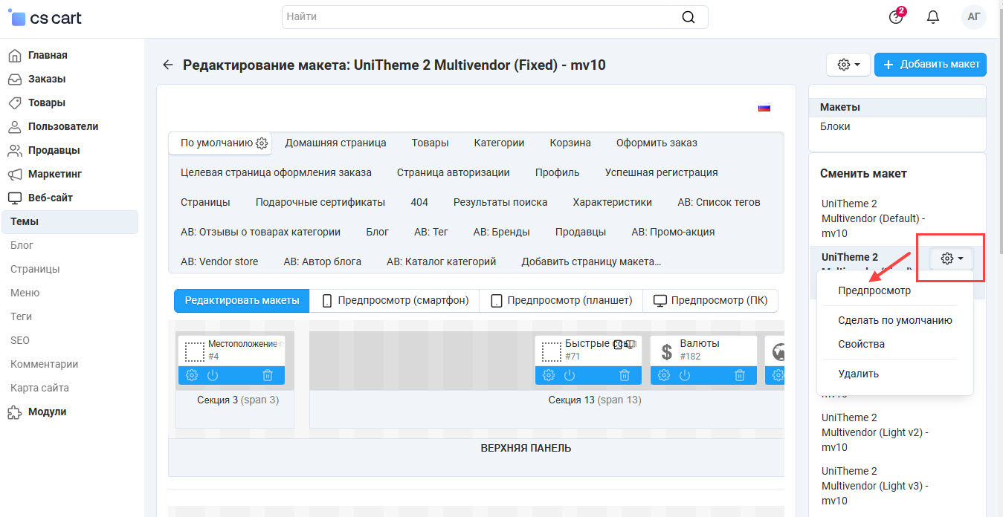Click inside the Найти search field
The image size is (1003, 517).
coord(446,16)
